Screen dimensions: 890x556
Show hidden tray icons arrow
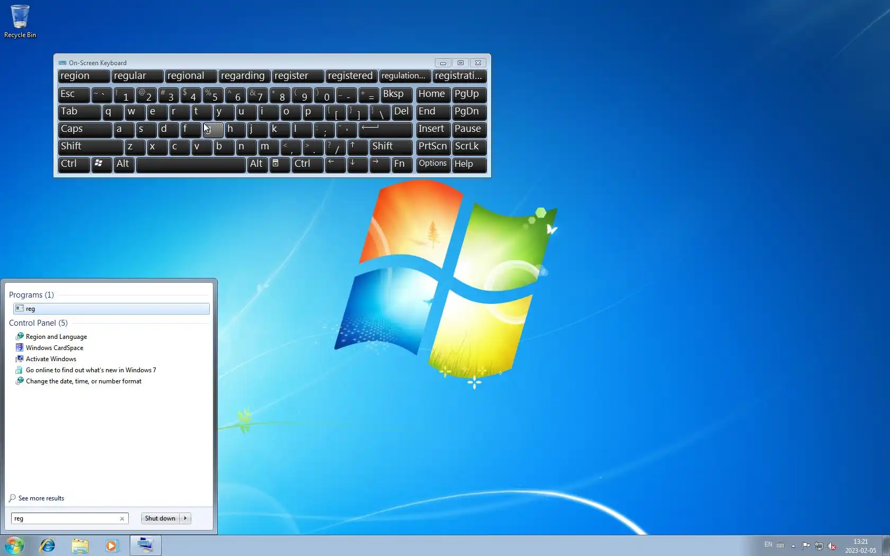click(793, 545)
